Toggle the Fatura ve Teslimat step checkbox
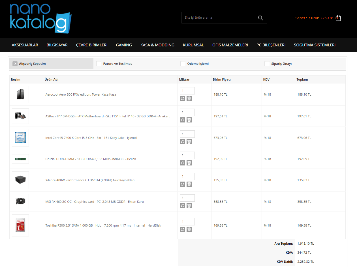The width and height of the screenshot is (357, 267). coord(99,64)
